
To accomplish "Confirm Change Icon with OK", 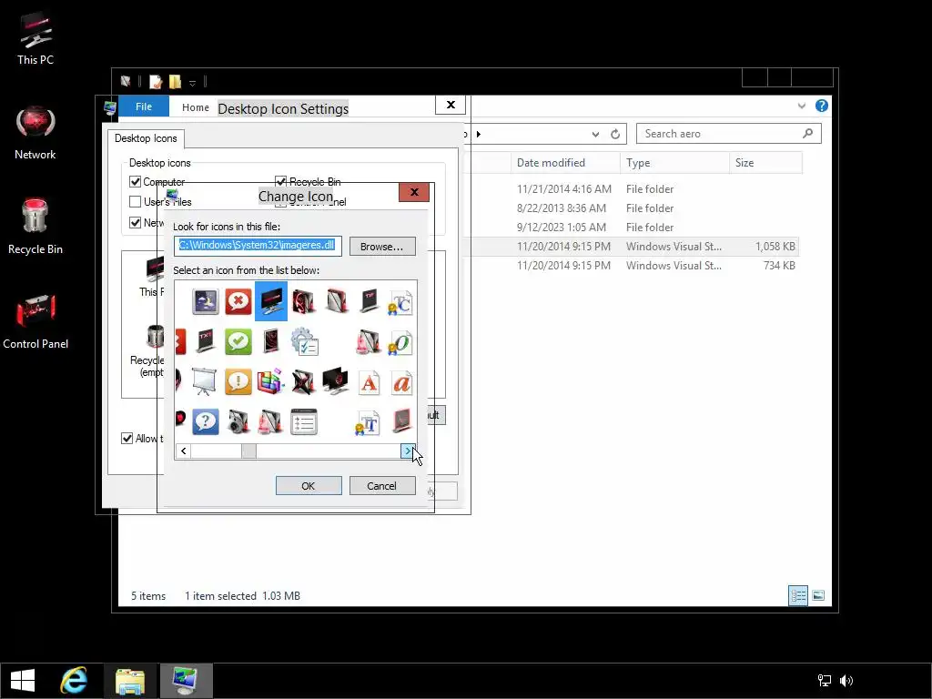I will 308,486.
